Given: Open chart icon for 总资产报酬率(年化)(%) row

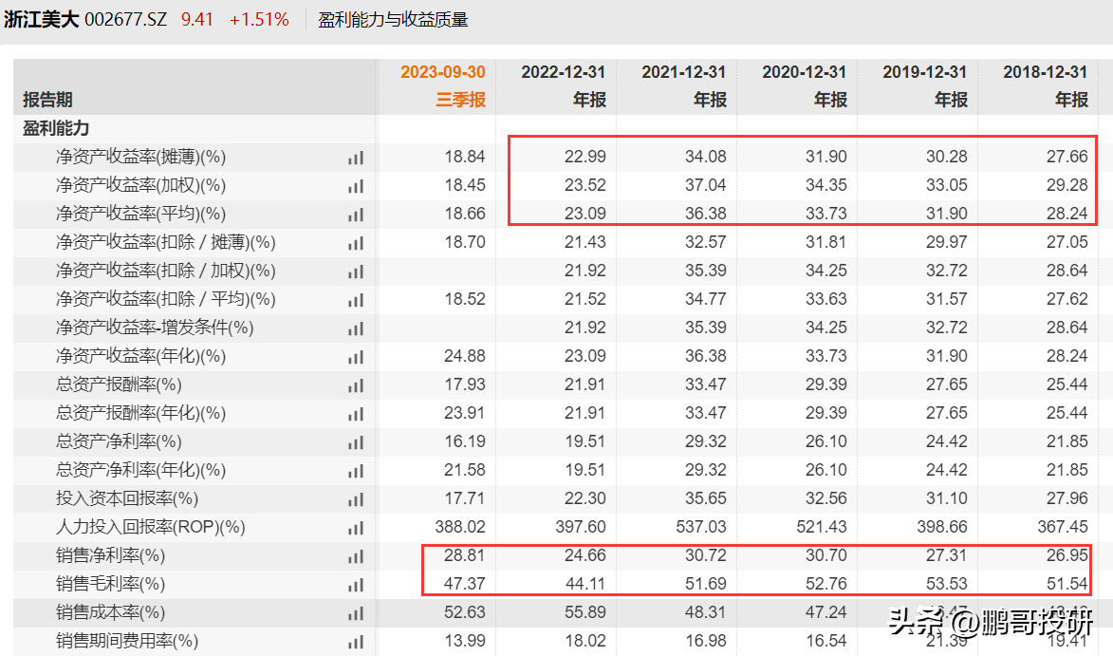Looking at the screenshot, I should tap(356, 414).
